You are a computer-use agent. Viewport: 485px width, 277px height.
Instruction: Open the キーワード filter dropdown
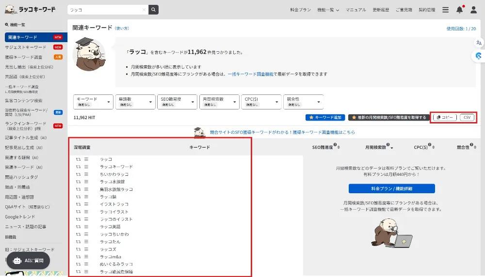93,102
